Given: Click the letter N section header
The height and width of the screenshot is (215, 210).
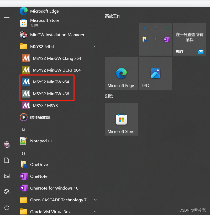Looking at the screenshot, I should (x=23, y=130).
